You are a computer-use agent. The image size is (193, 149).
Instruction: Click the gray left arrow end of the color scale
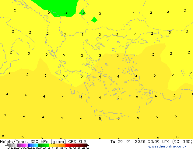click(7, 145)
